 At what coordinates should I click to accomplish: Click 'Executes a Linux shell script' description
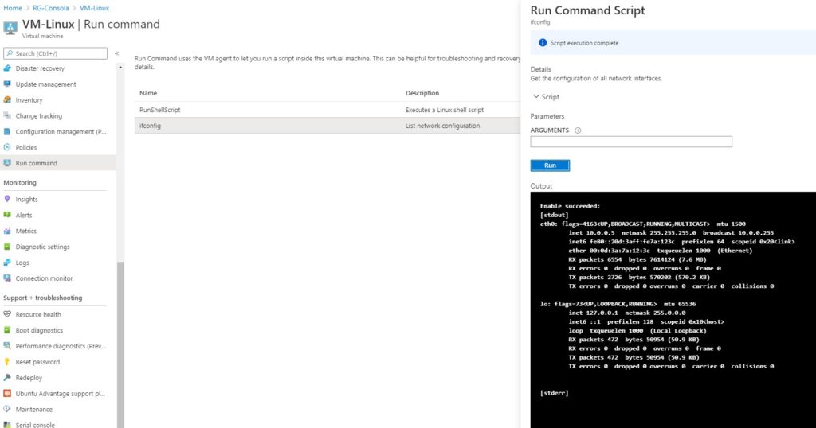click(x=445, y=110)
